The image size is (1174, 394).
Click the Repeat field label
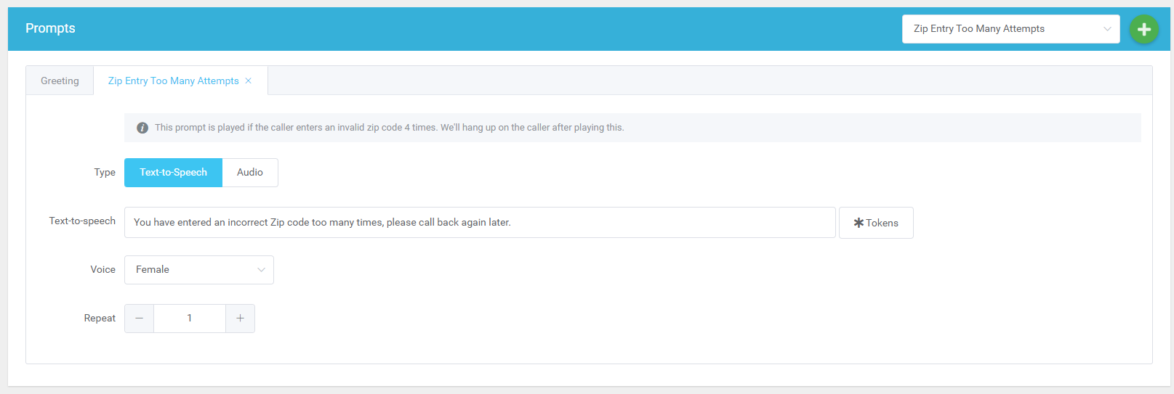(x=100, y=318)
